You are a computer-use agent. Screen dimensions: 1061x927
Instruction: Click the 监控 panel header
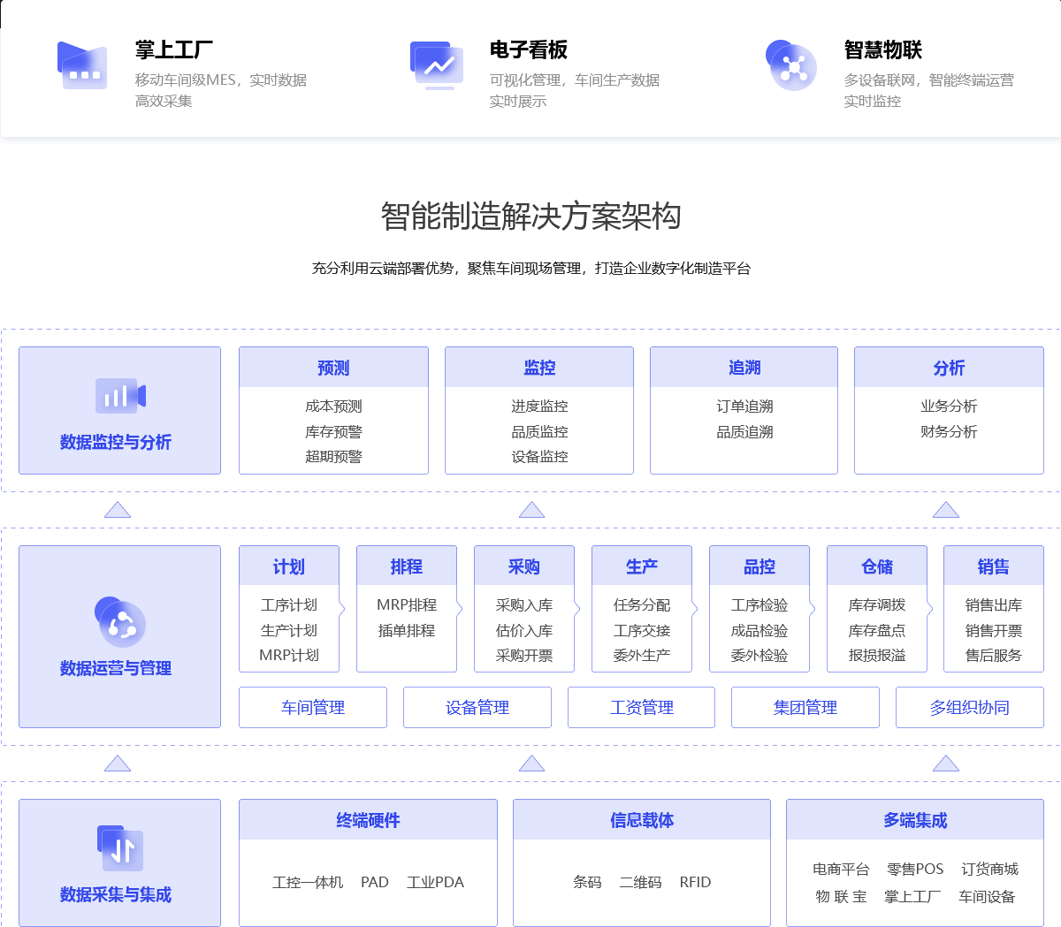point(539,368)
